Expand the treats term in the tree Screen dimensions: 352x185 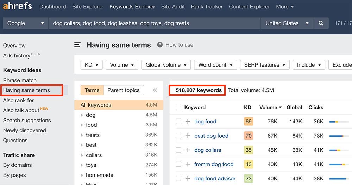pyautogui.click(x=82, y=135)
